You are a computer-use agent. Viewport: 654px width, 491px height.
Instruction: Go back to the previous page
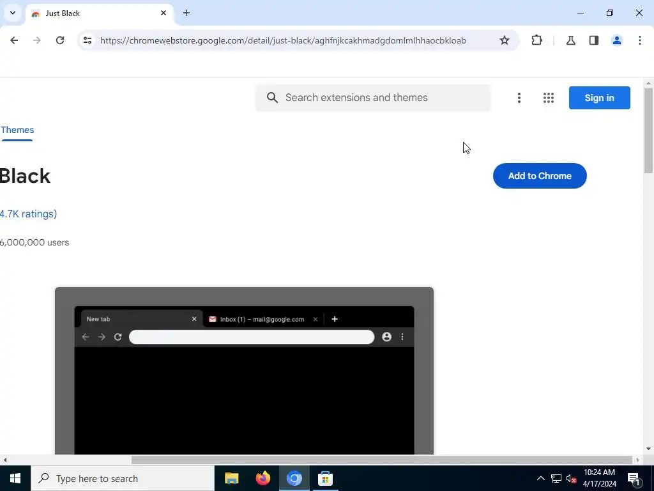[14, 40]
